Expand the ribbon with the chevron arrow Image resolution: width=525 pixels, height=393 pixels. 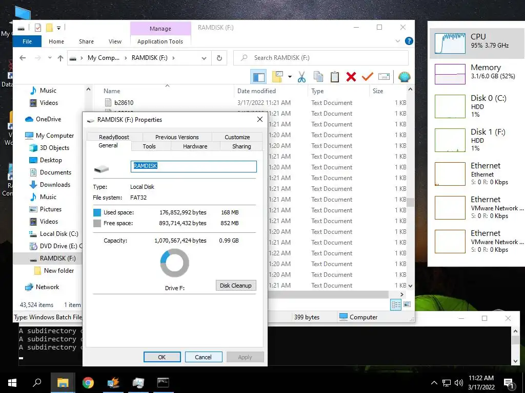click(x=398, y=41)
